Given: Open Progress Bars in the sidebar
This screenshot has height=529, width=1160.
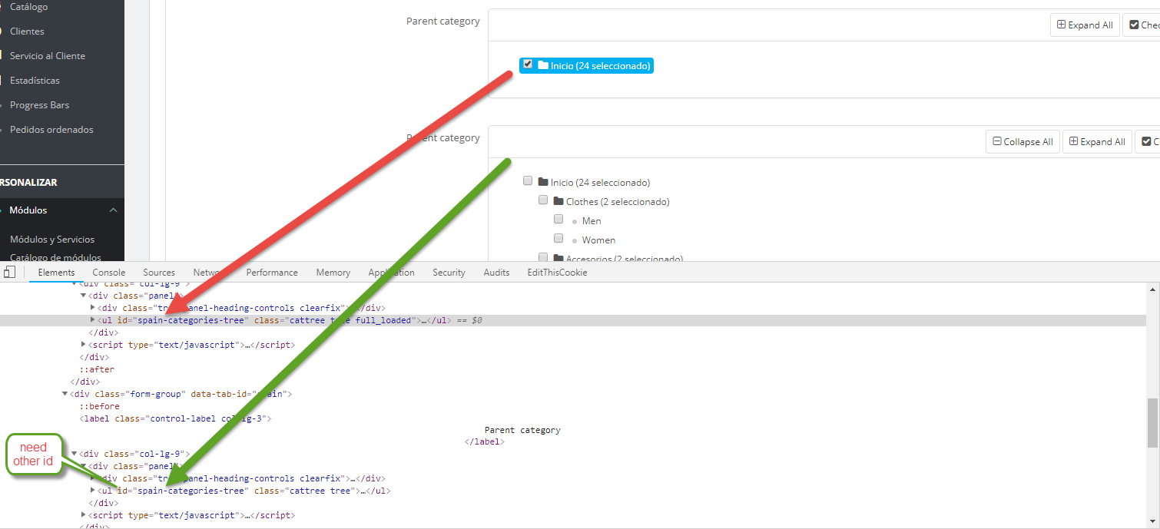Looking at the screenshot, I should coord(39,105).
